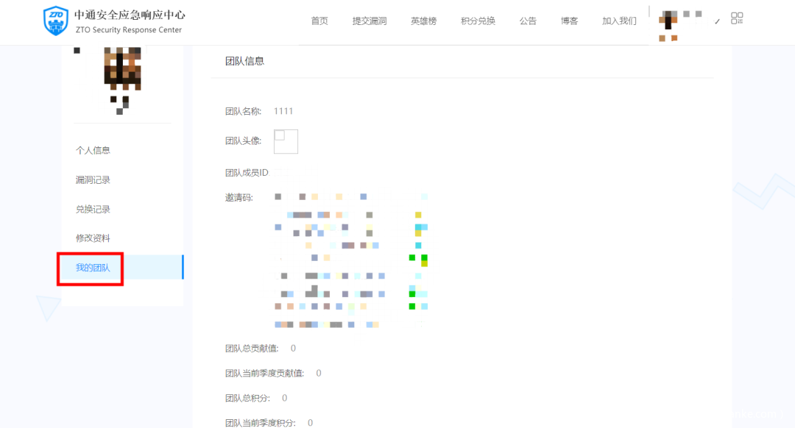Click the 团队总积分 label
Screen dimensions: 795x428
(x=247, y=398)
